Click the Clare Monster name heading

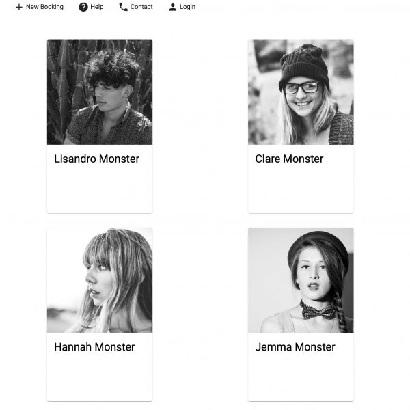[289, 159]
